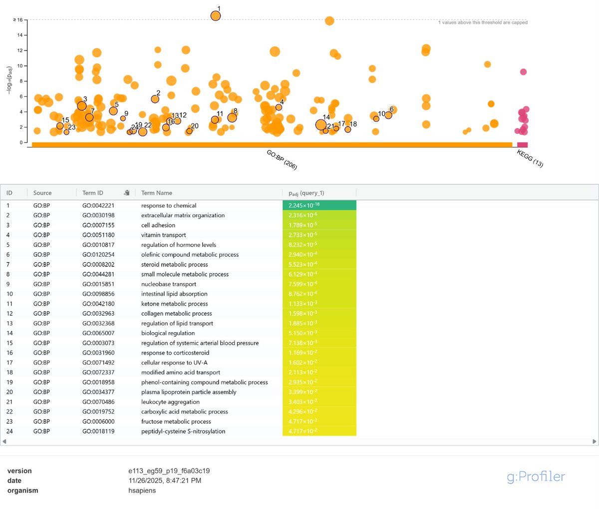The height and width of the screenshot is (509, 599).
Task: Click the g:Profiler logo at bottom right
Action: pos(535,477)
